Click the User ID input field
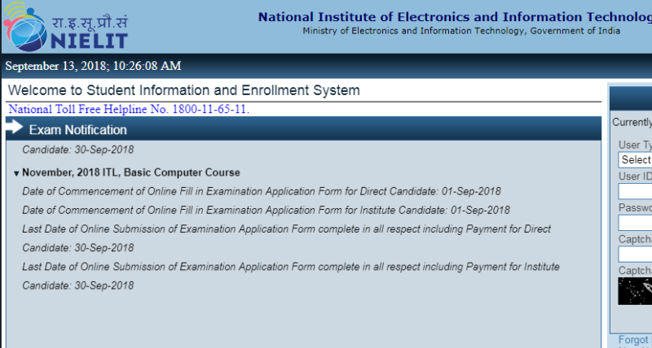The image size is (652, 348). point(636,192)
